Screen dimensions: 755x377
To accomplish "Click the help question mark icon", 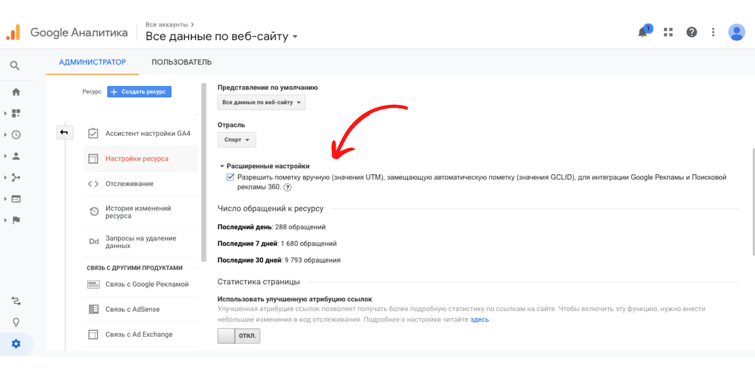I will pyautogui.click(x=692, y=32).
